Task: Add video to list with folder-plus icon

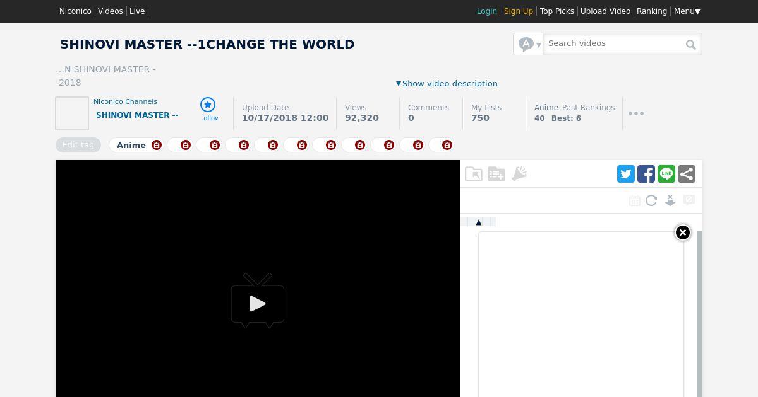Action: point(496,174)
